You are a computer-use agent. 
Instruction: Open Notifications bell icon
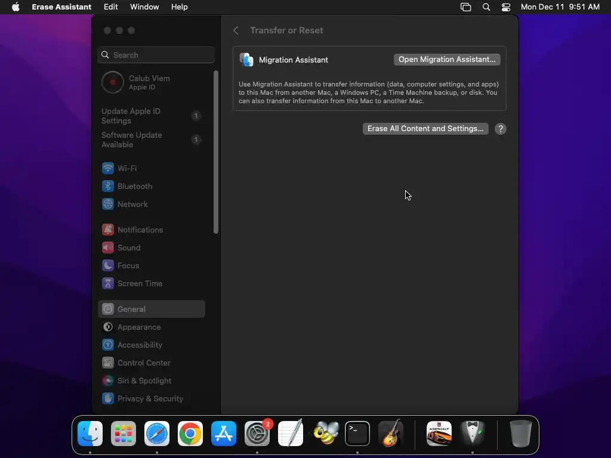(x=108, y=230)
